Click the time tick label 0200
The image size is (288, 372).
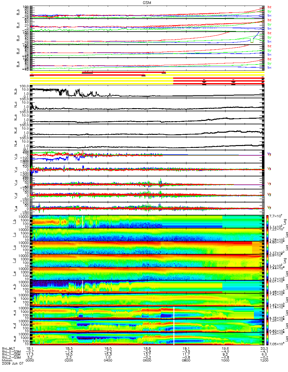[x=69, y=361]
